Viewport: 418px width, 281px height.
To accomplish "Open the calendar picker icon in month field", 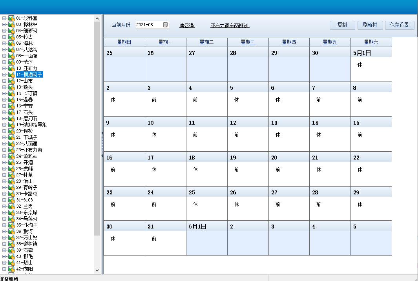I will [166, 25].
